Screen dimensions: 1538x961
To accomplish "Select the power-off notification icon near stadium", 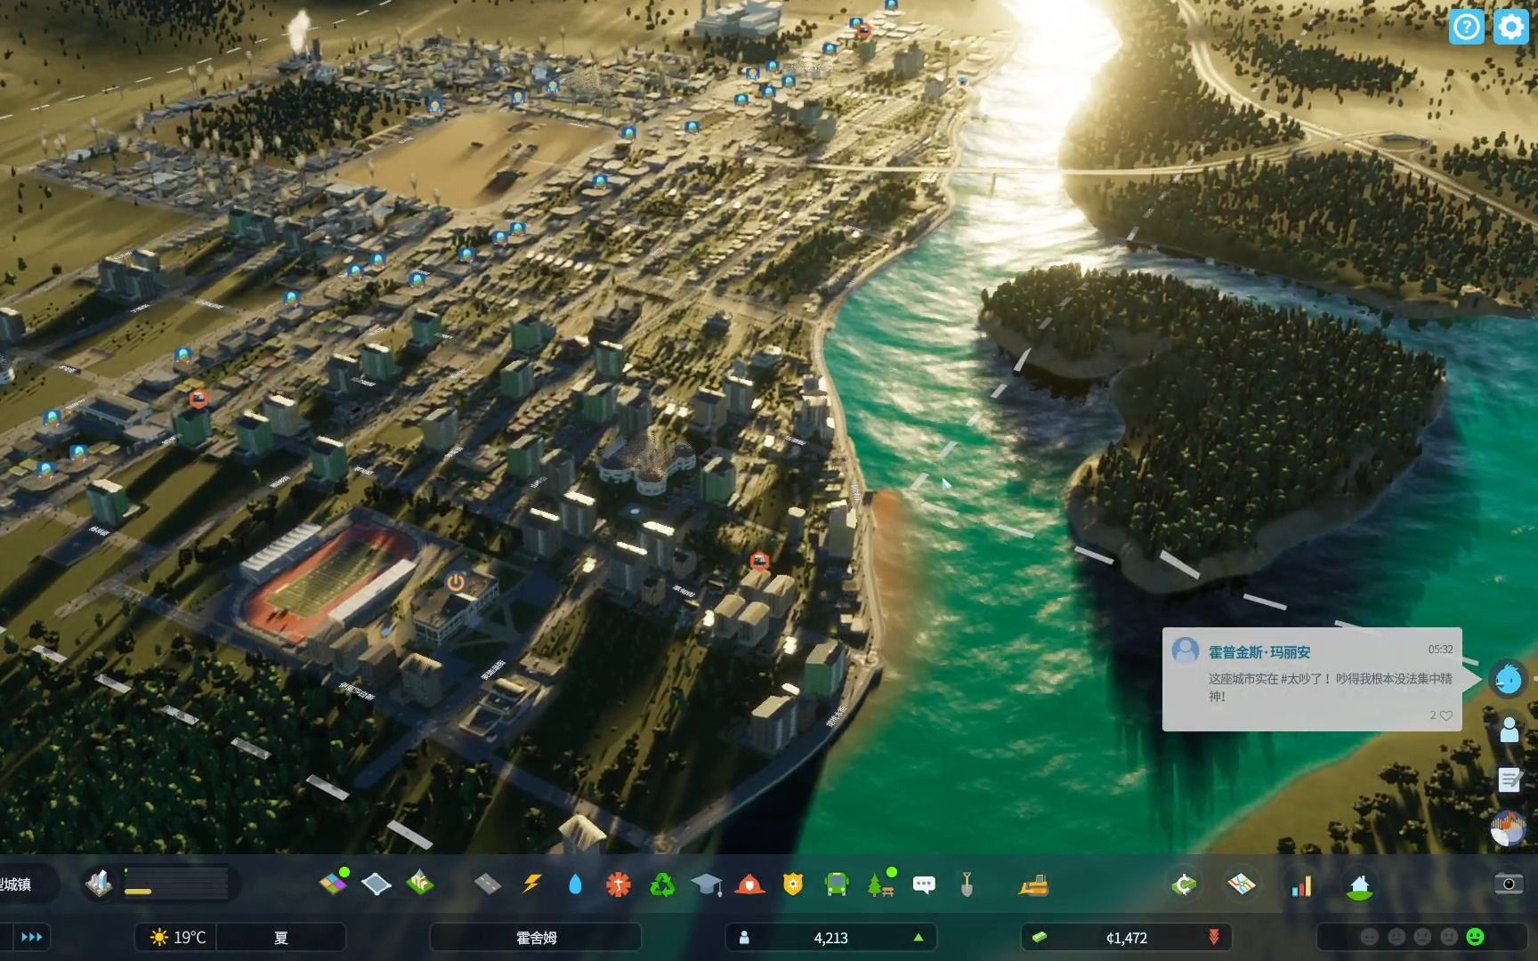I will click(x=456, y=583).
